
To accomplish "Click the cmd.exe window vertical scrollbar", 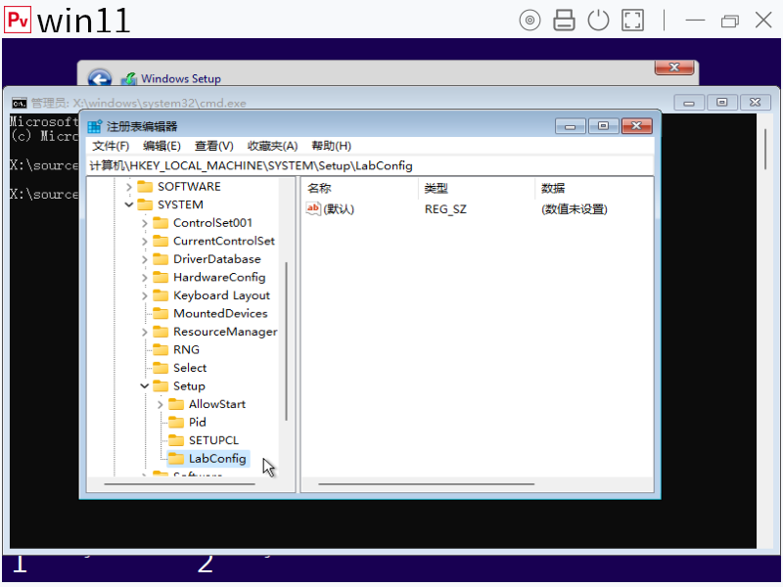I will click(764, 150).
